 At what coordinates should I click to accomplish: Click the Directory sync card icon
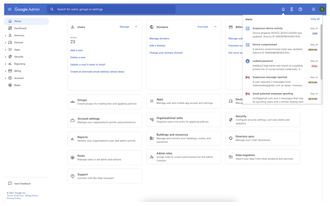(x=231, y=138)
